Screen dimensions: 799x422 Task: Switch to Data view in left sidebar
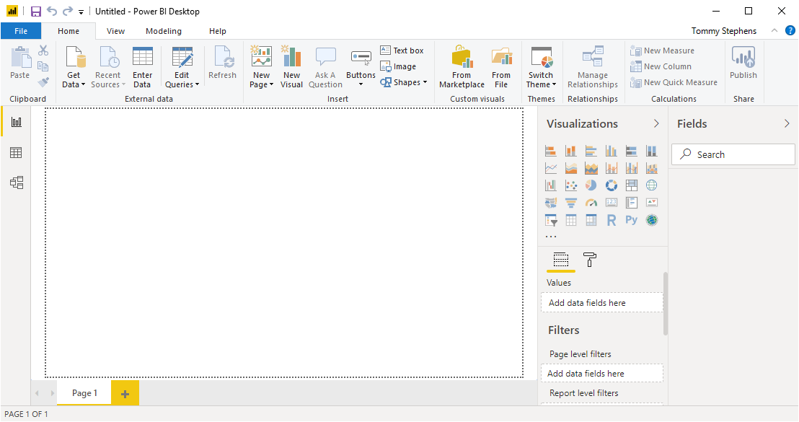[x=17, y=152]
